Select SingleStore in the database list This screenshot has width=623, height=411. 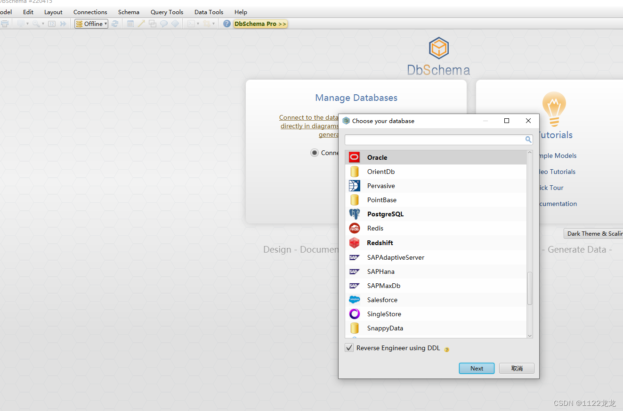click(x=436, y=314)
